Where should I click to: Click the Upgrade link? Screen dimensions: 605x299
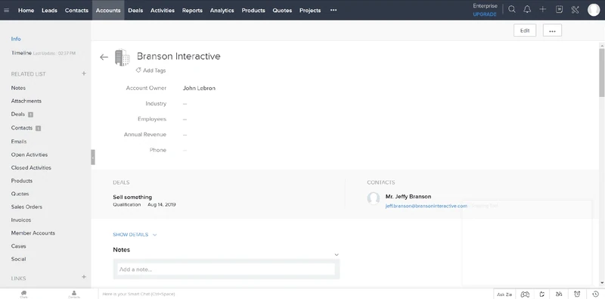485,14
